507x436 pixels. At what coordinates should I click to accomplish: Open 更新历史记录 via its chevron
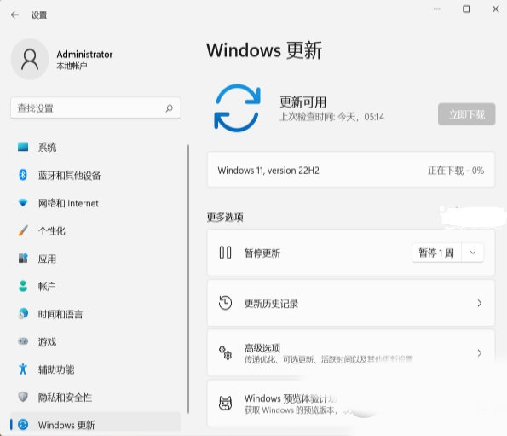point(480,303)
